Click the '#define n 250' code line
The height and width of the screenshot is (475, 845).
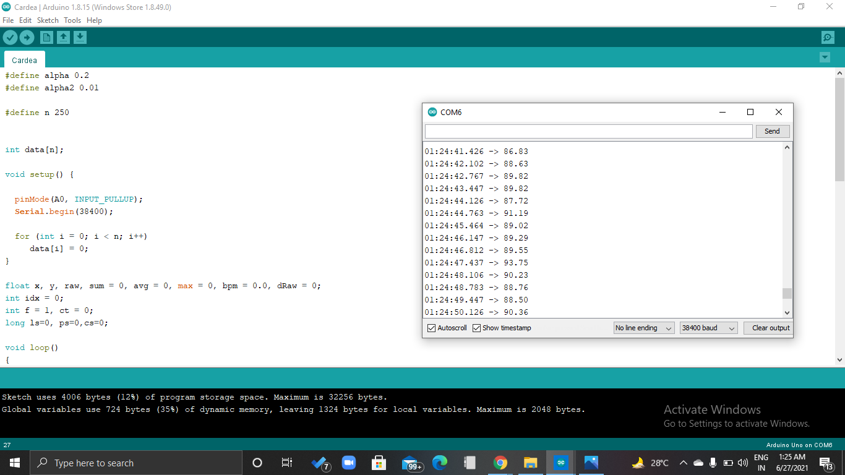click(37, 113)
